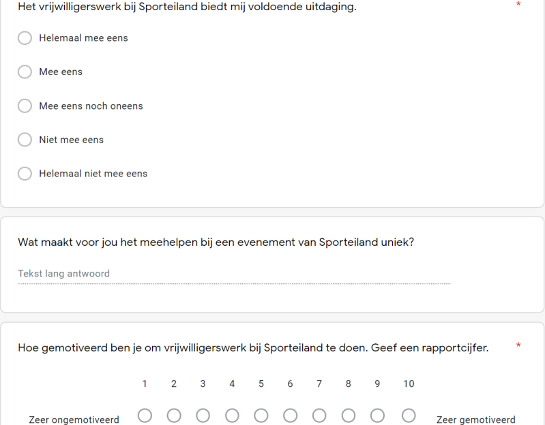Viewport: 545px width, 425px height.
Task: Choose 'Helemaal niet mee eens' radio button
Action: click(25, 174)
